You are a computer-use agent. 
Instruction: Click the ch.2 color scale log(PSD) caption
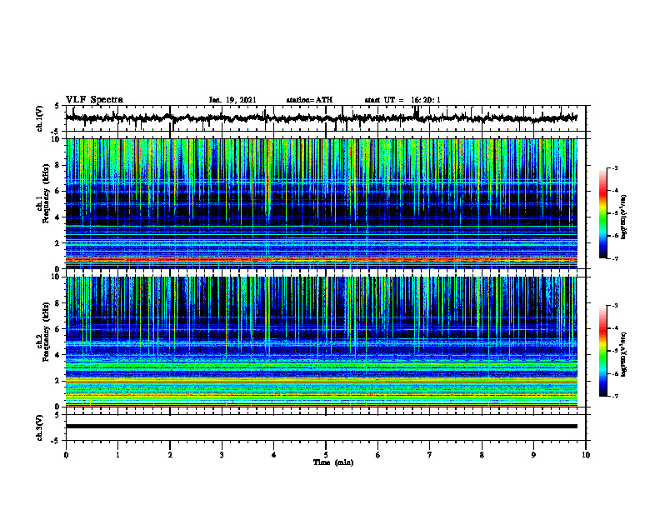click(x=624, y=354)
